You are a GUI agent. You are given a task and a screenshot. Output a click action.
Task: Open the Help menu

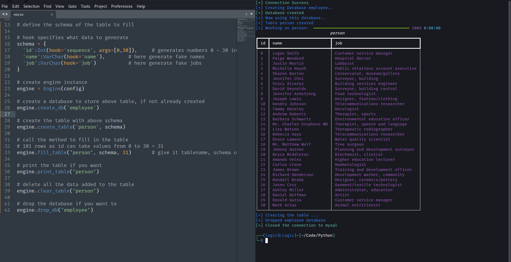[x=141, y=6]
